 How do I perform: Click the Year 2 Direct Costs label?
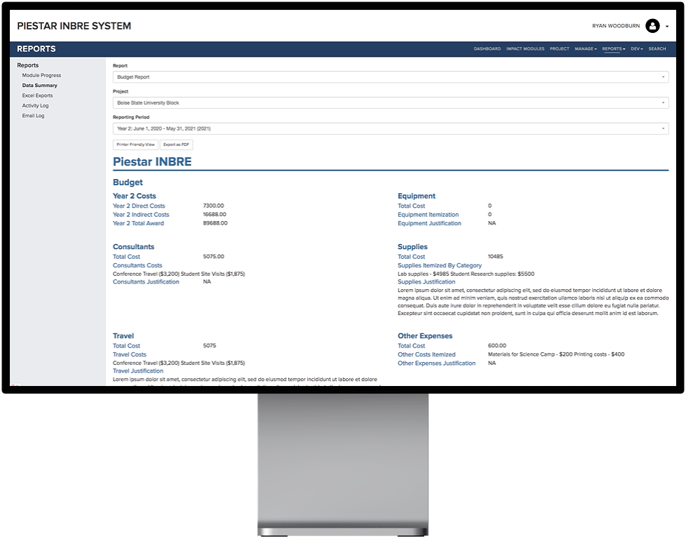pos(139,206)
